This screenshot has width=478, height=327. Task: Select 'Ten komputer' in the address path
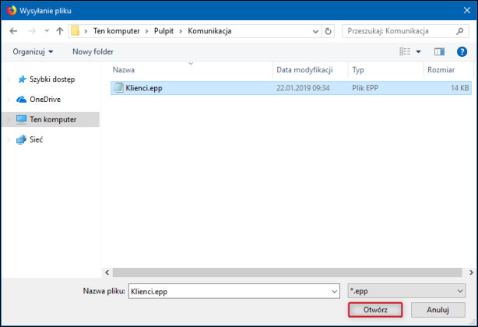[x=117, y=31]
